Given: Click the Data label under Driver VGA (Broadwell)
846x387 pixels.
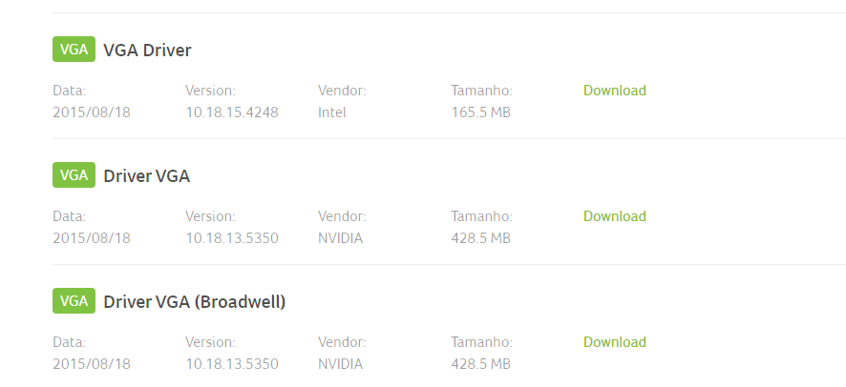Looking at the screenshot, I should (69, 342).
